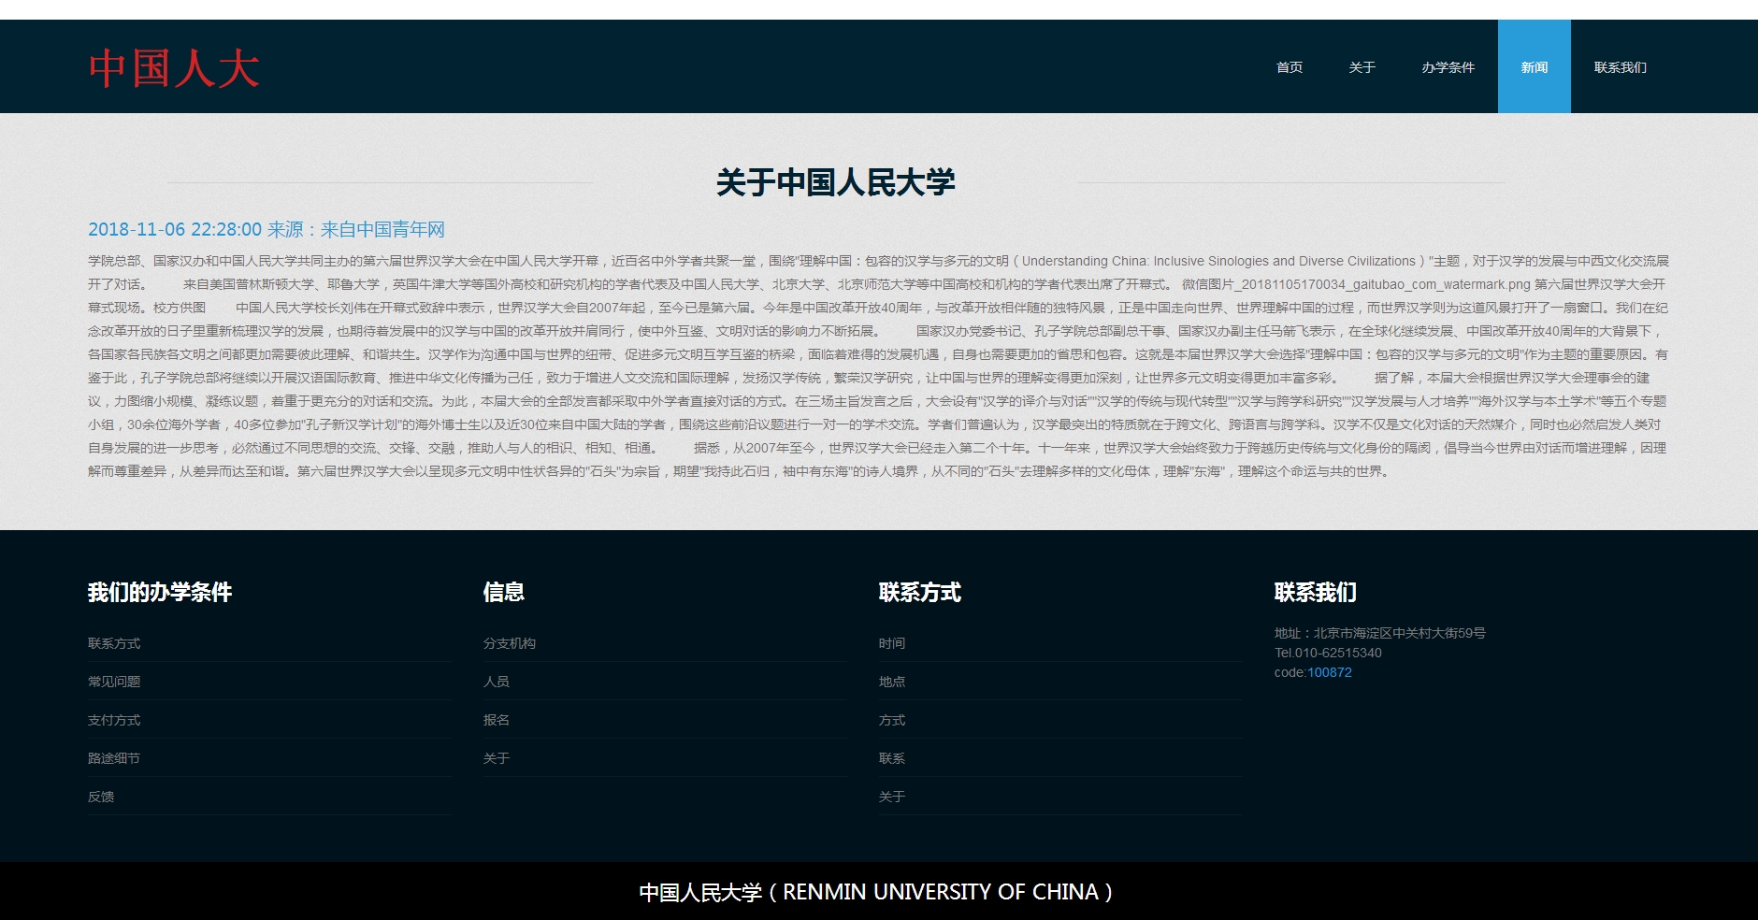Go to the 关于 page in top navigation
The width and height of the screenshot is (1758, 920).
1362,67
